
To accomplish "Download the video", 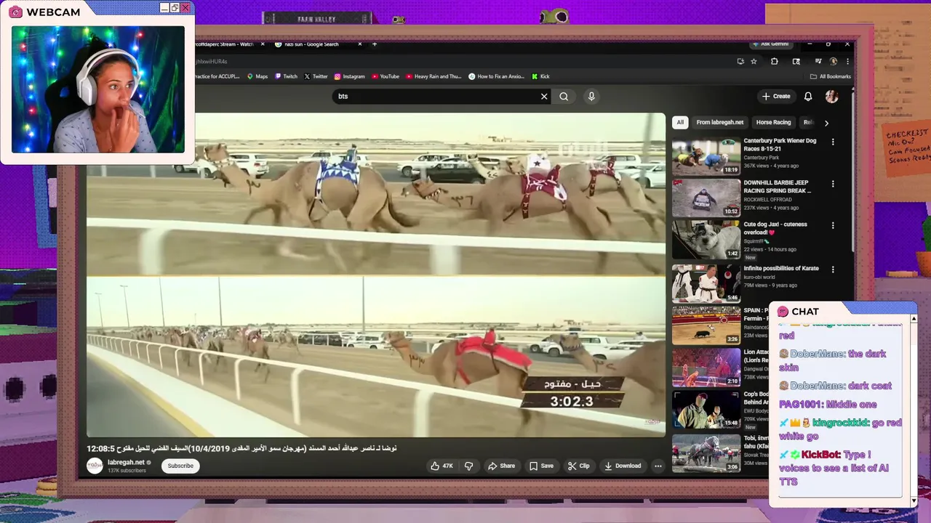I will [623, 466].
